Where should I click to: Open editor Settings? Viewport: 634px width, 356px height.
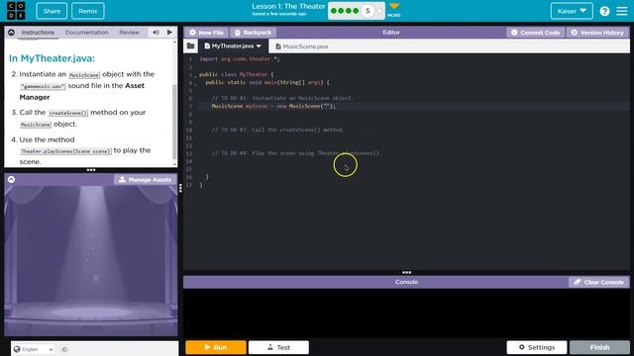537,347
